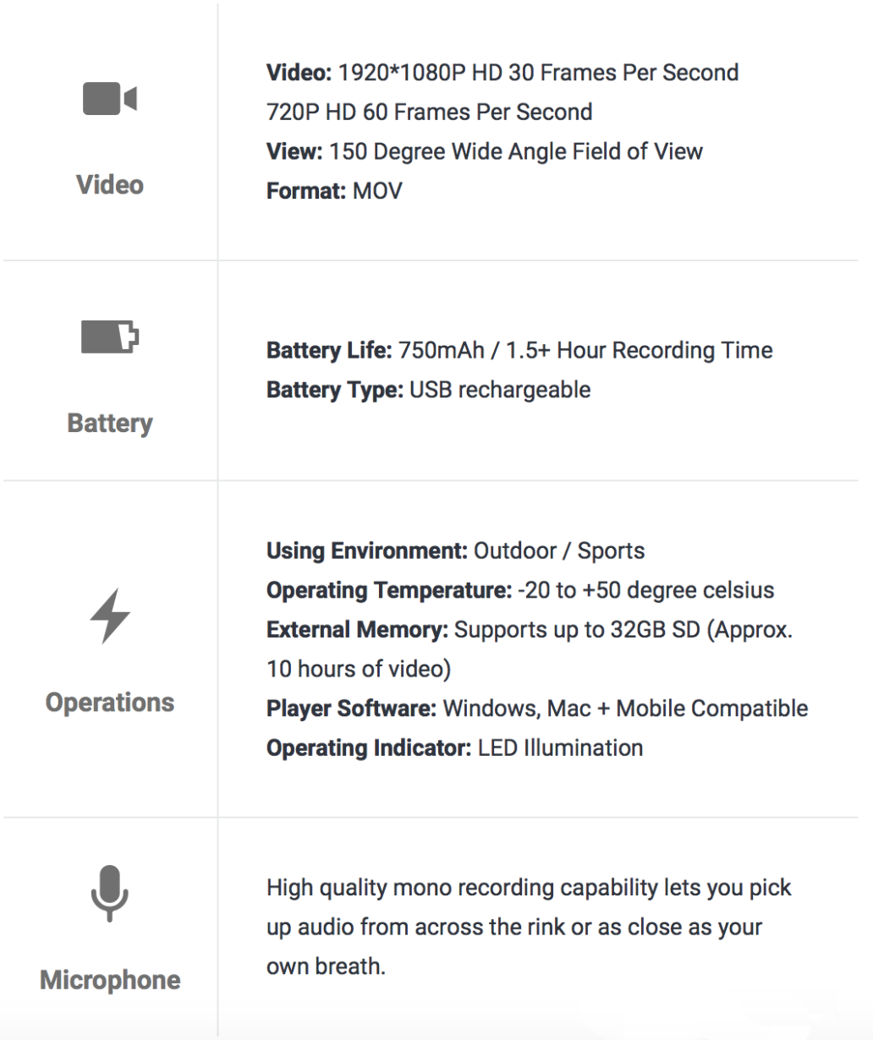
Task: Click the Using Environment Outdoor / Sports line
Action: tap(455, 550)
